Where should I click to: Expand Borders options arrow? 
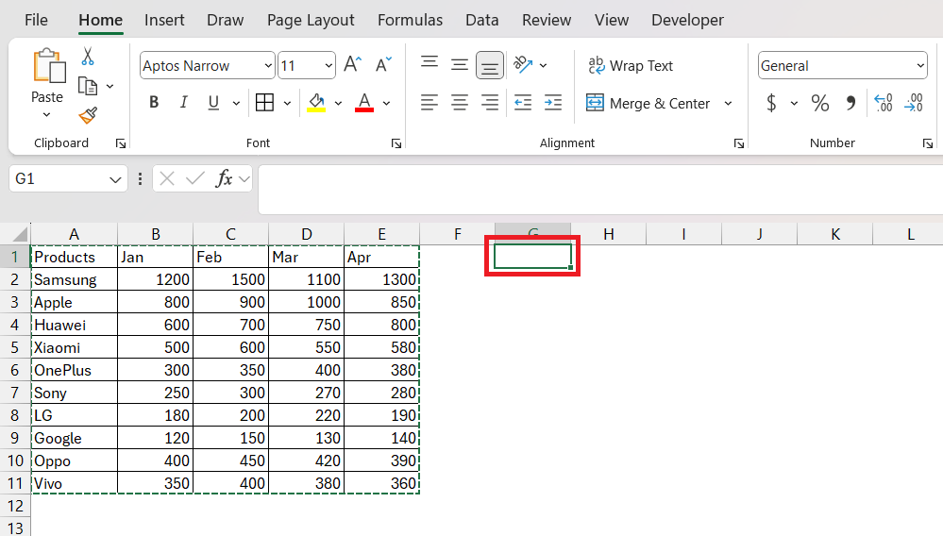[x=288, y=104]
